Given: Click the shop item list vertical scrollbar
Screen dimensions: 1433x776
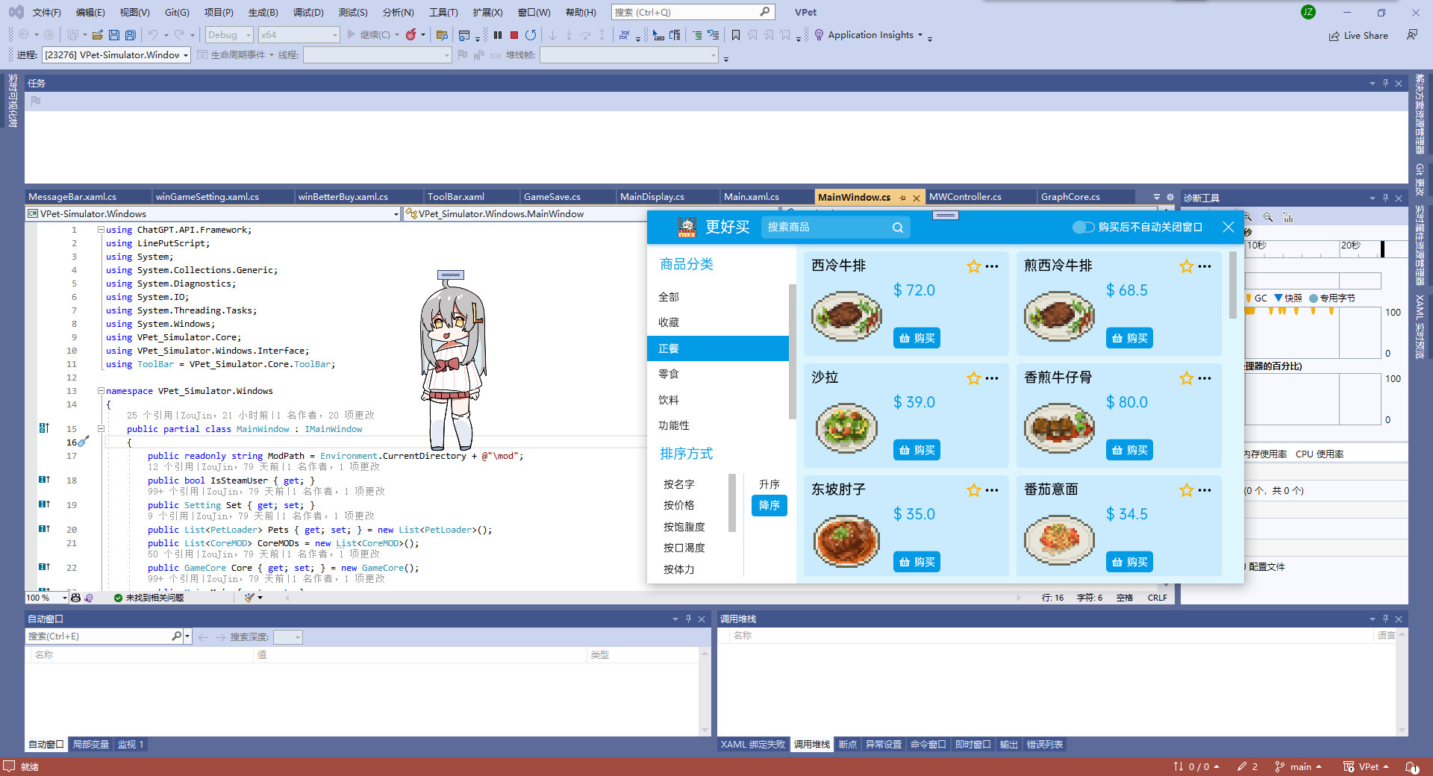Looking at the screenshot, I should pyautogui.click(x=1232, y=284).
